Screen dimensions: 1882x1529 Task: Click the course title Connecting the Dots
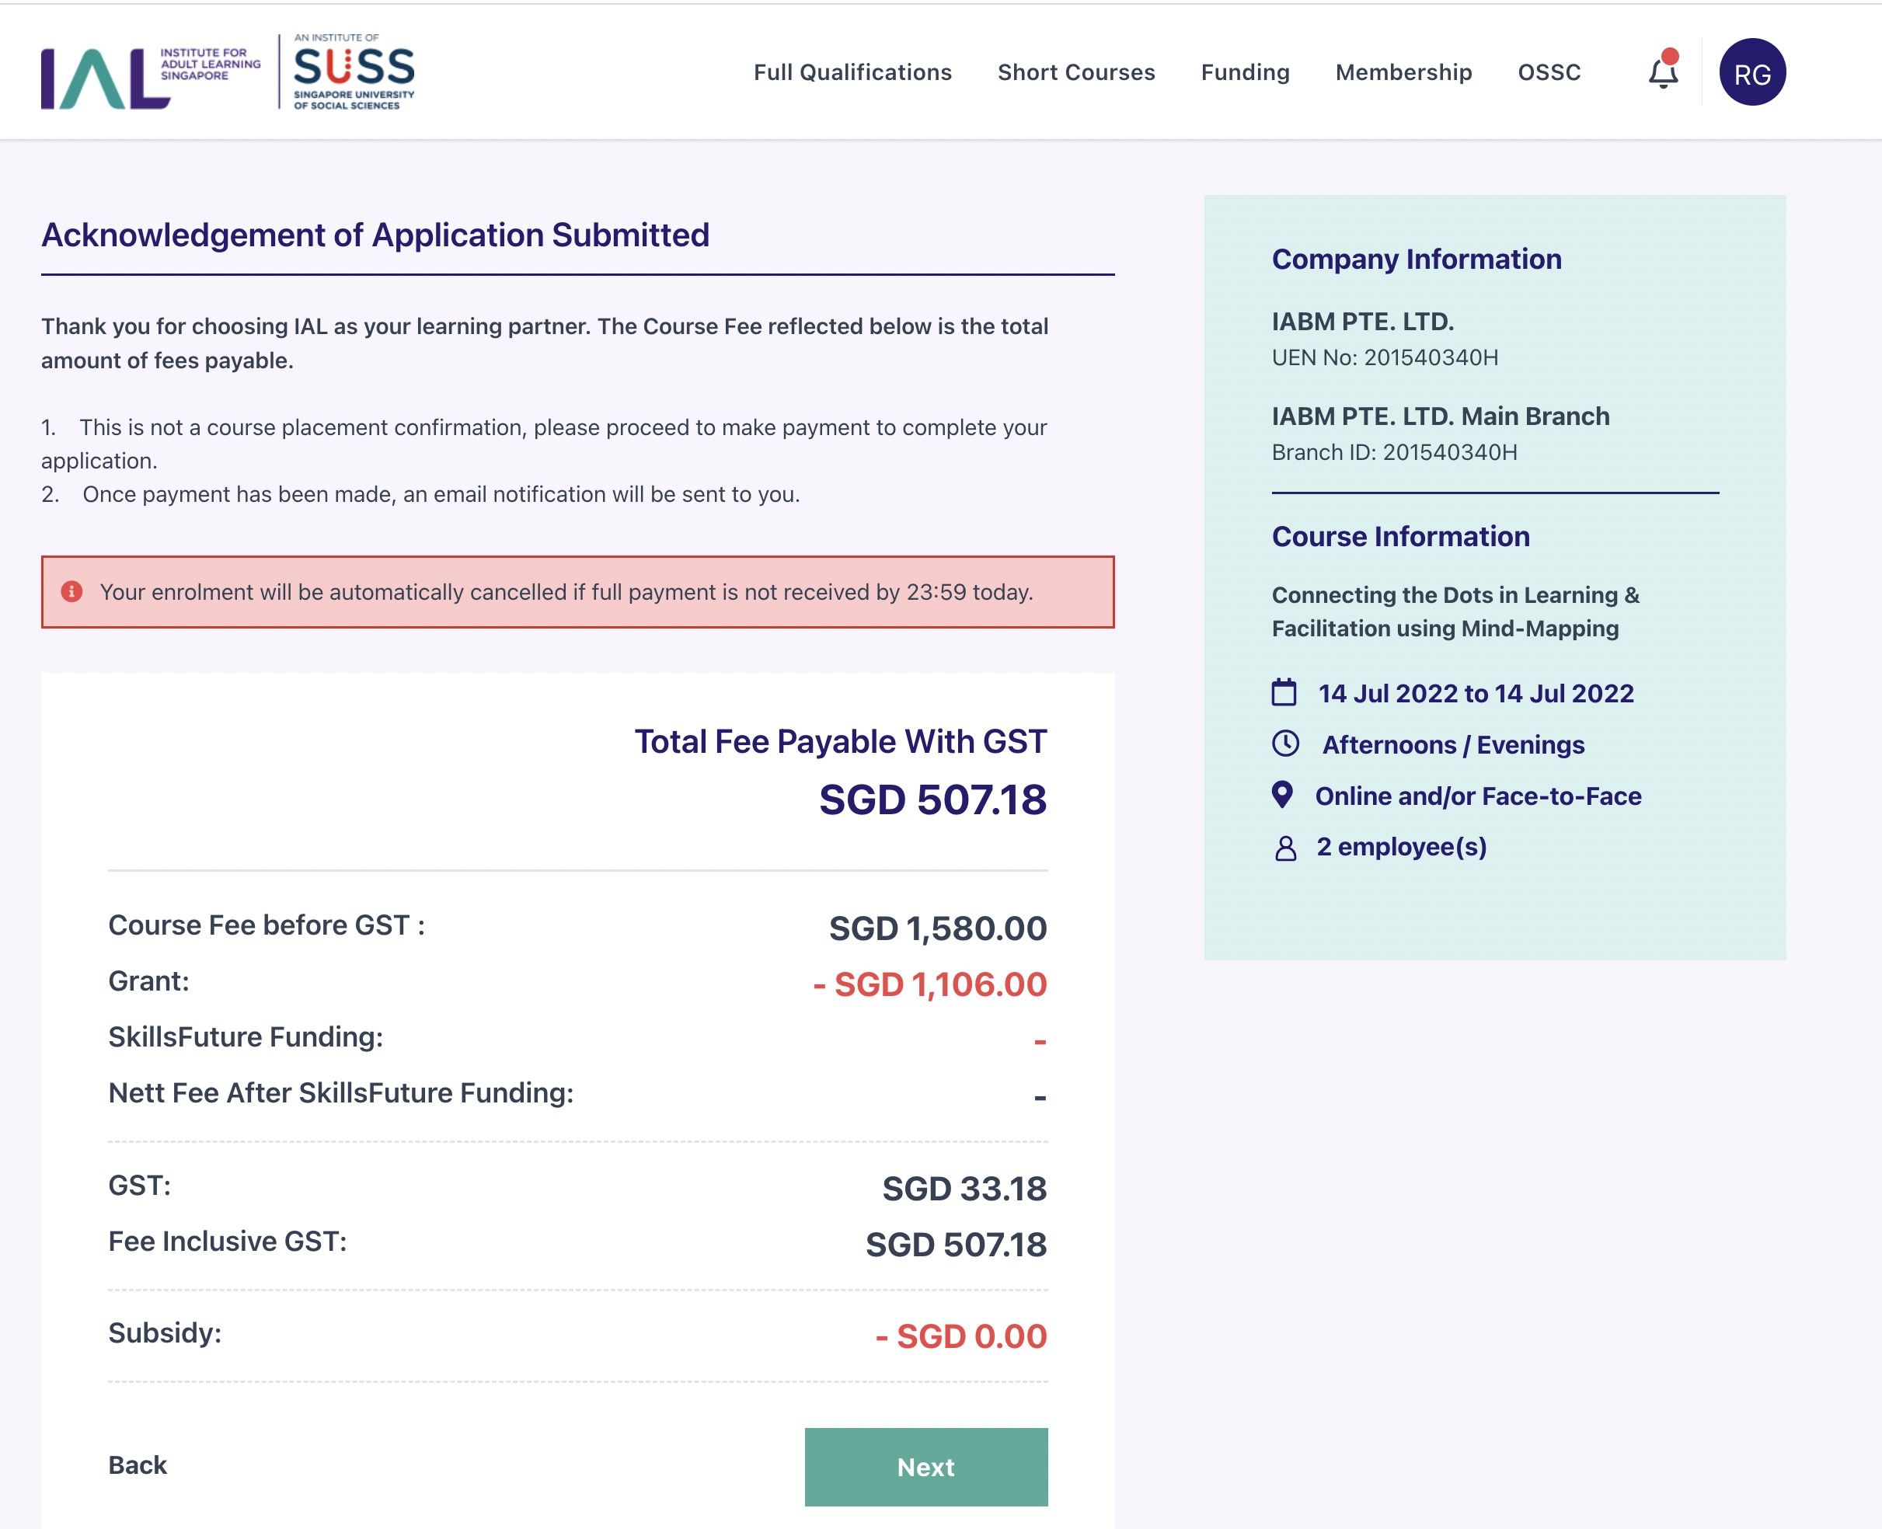1455,611
